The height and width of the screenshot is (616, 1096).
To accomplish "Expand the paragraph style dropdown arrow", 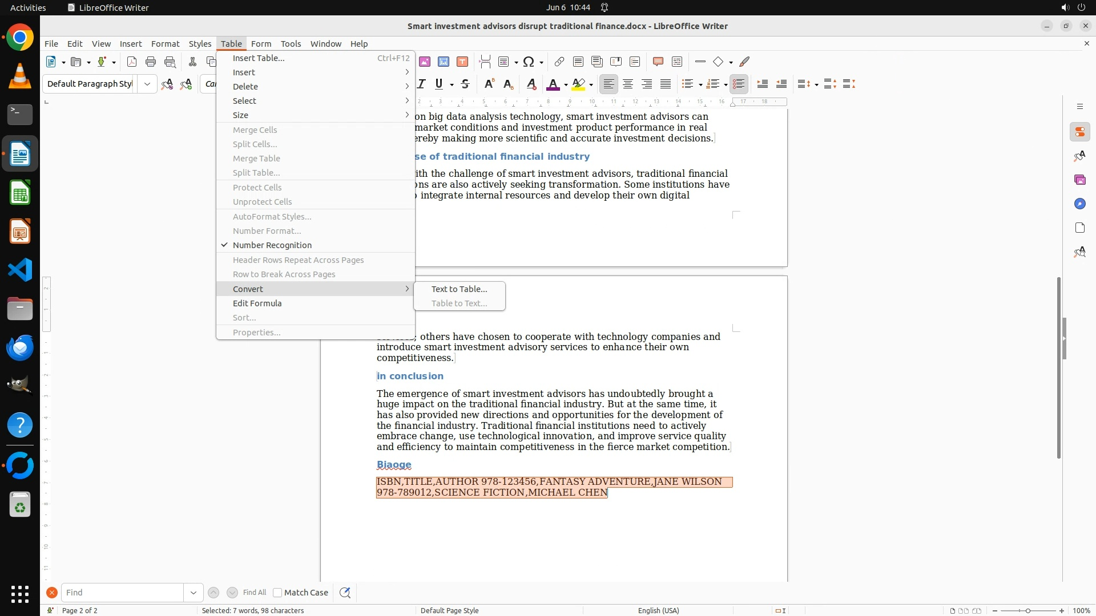I will coord(147,84).
